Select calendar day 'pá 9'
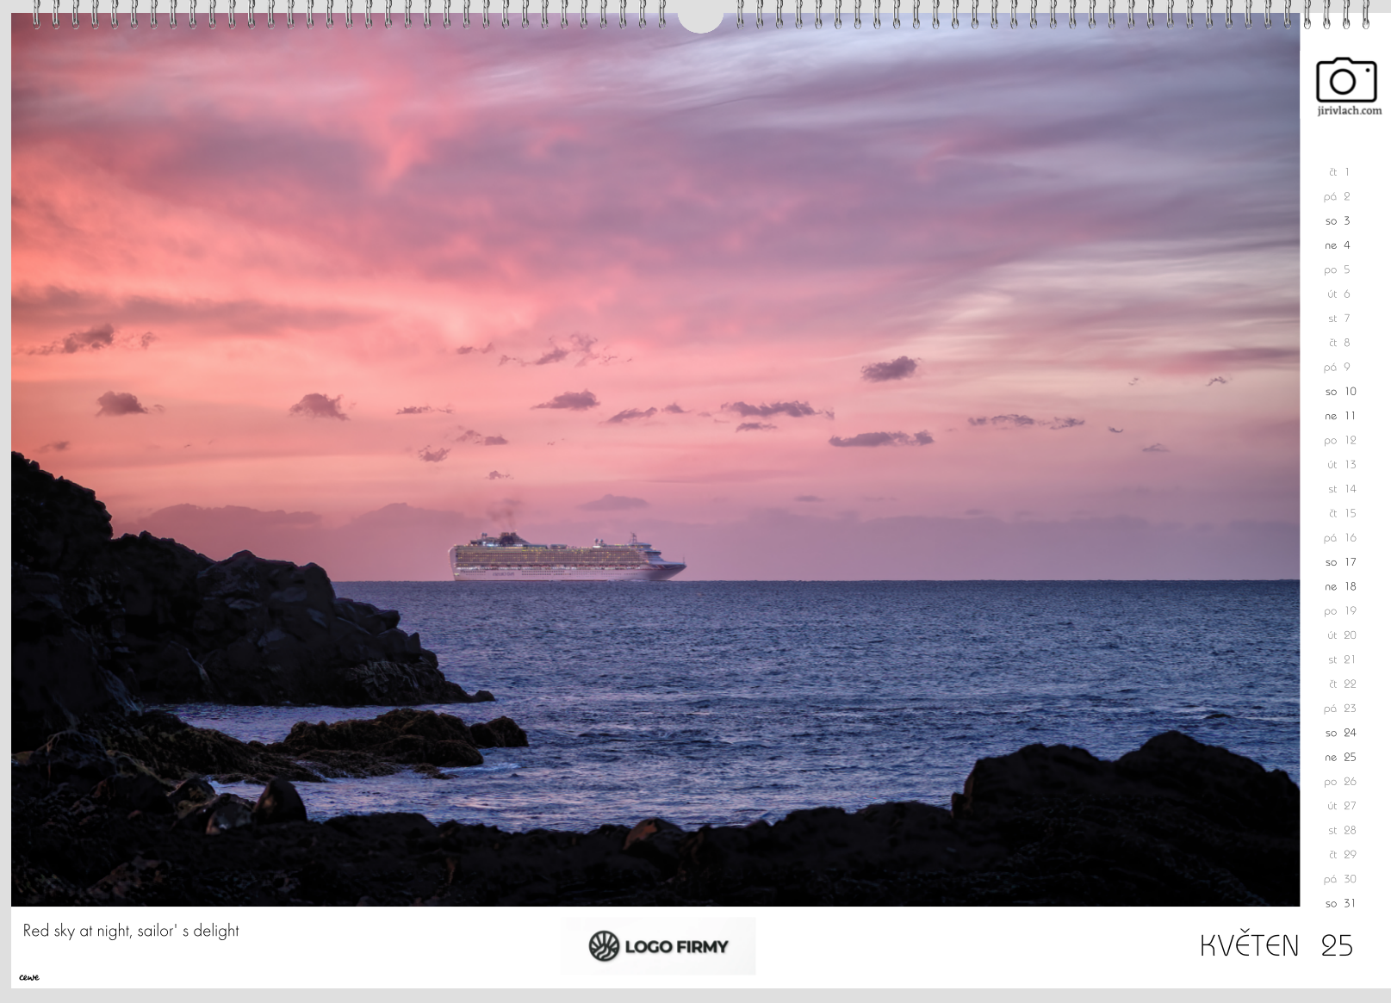Screen dimensions: 1391x1003 coord(1338,367)
